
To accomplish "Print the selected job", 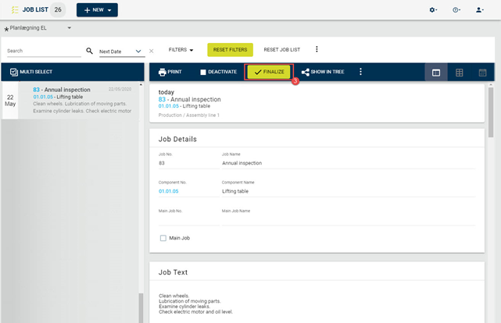I will click(x=170, y=72).
